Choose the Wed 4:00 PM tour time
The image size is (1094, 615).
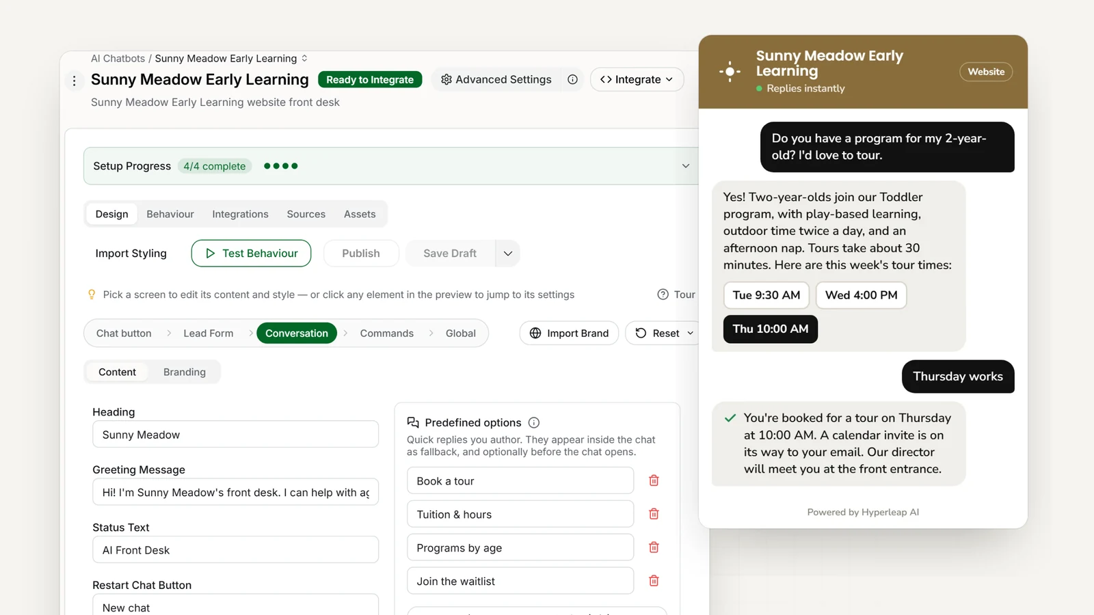[862, 295]
